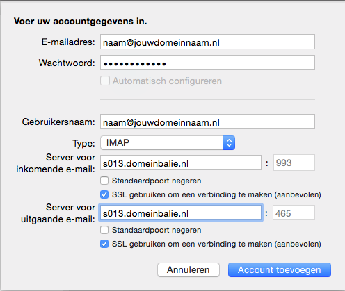Tick the Automatisch configureren checkbox
This screenshot has width=345, height=291.
pyautogui.click(x=105, y=81)
